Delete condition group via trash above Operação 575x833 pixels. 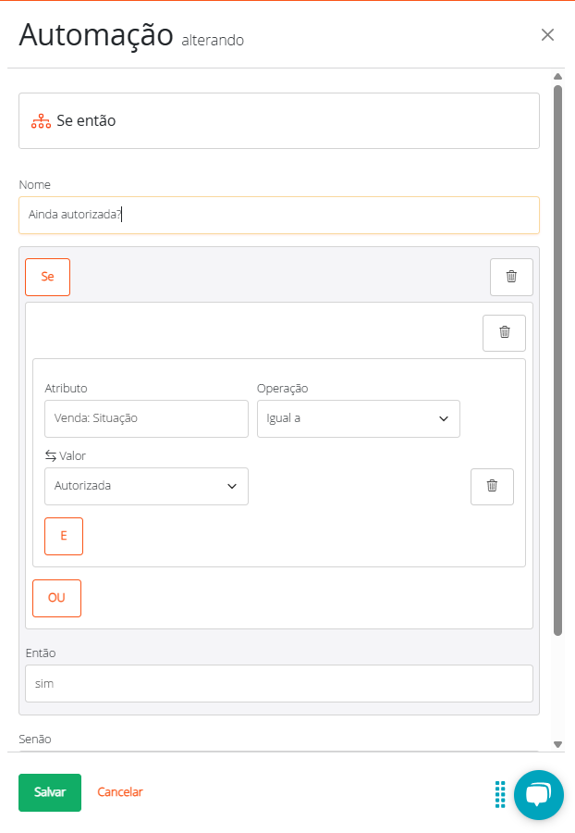pyautogui.click(x=504, y=333)
